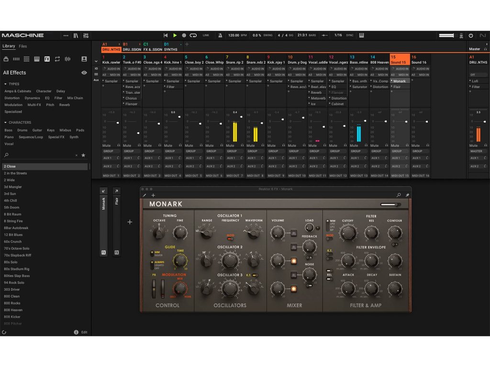Screen dimensions: 490x367
Task: Click the pencil edit icon in Monark window
Action: (x=145, y=195)
